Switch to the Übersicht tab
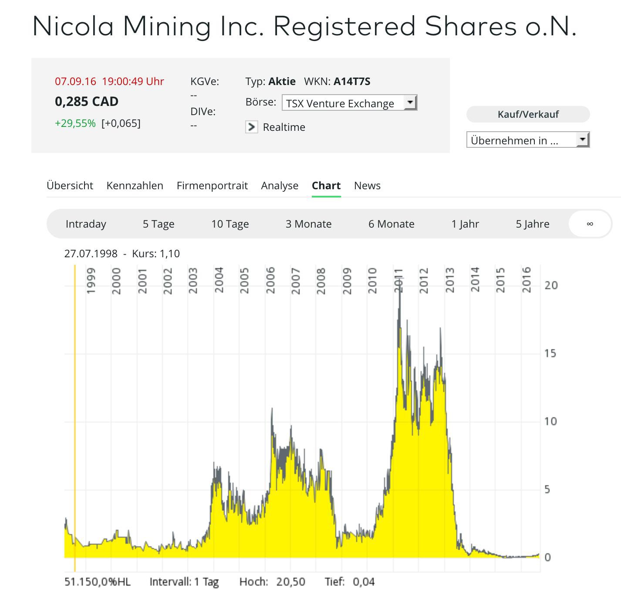Viewport: 621px width, 593px height. click(x=70, y=185)
